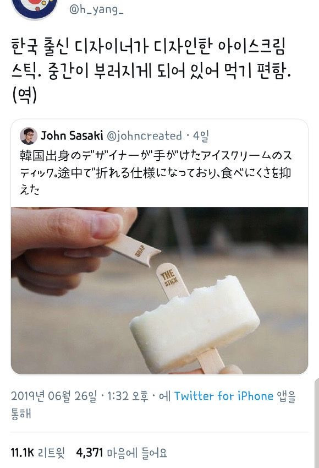Select the main Korean tweet text
This screenshot has height=468, width=319.
pyautogui.click(x=151, y=70)
